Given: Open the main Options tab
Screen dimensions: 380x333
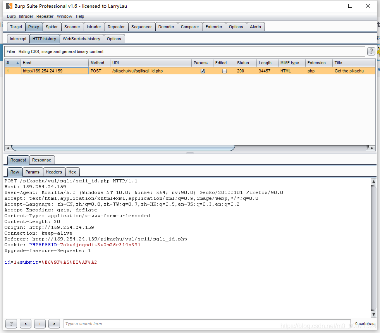Looking at the screenshot, I should click(236, 27).
